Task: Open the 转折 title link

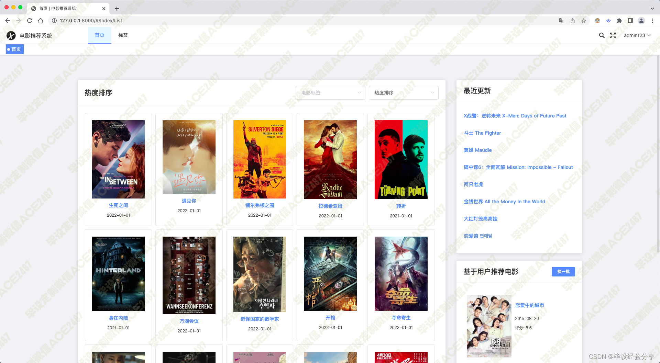Action: pos(401,206)
